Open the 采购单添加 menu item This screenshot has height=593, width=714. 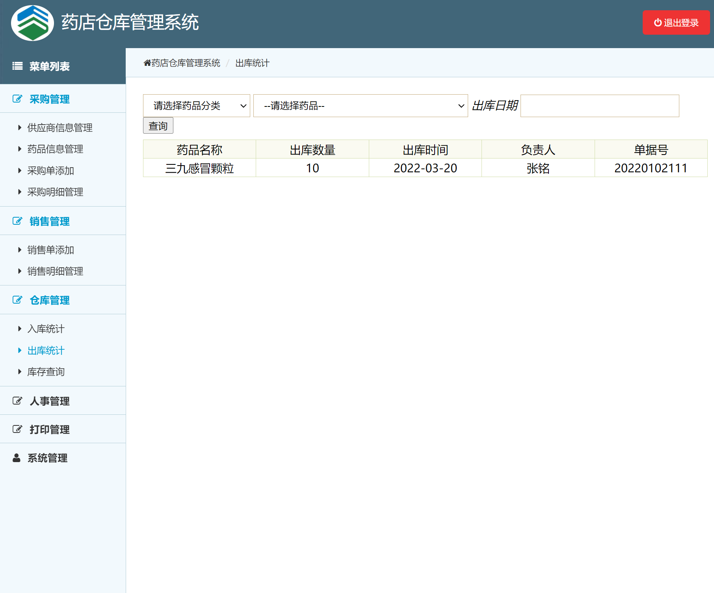[x=51, y=171]
